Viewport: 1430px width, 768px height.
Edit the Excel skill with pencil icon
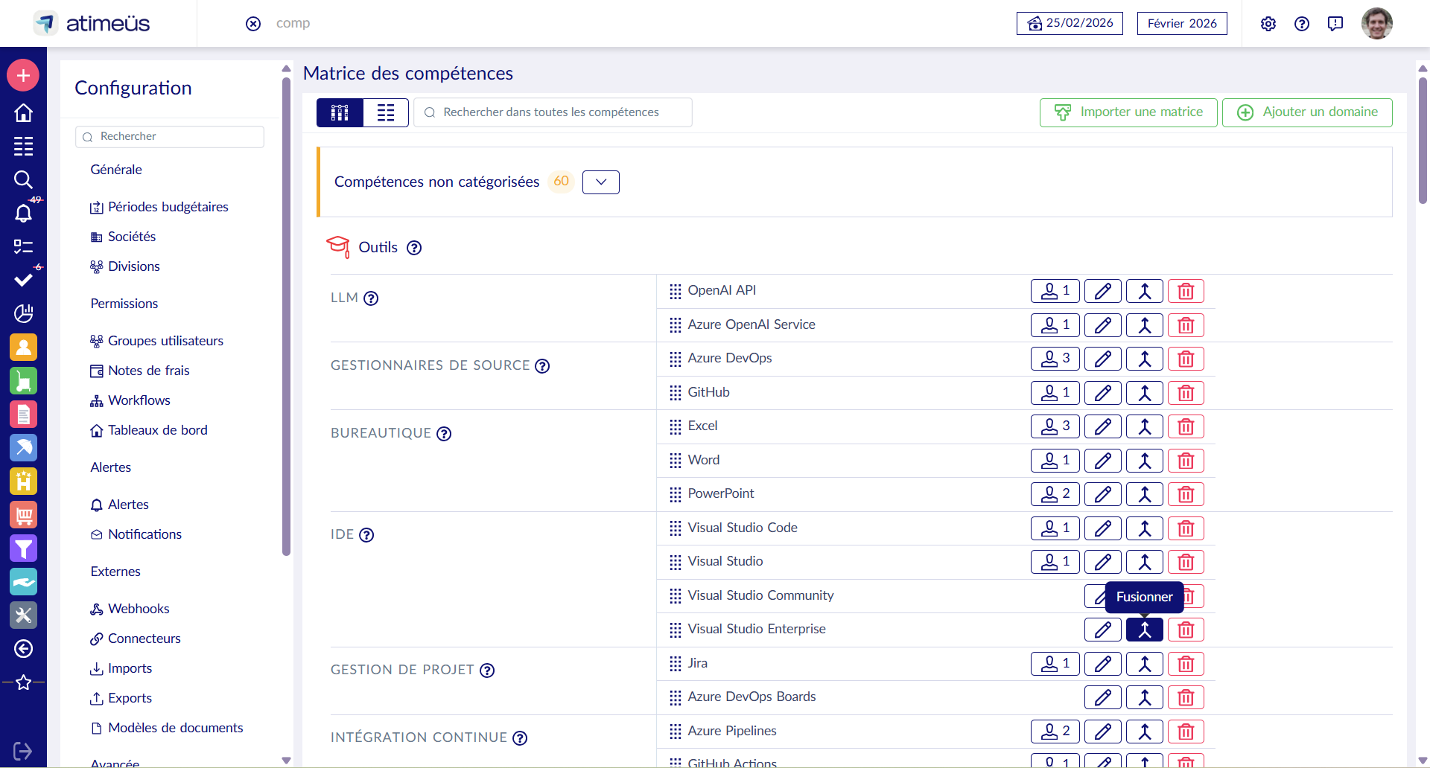[1102, 426]
